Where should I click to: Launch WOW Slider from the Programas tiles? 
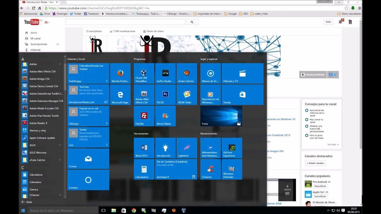(187, 95)
